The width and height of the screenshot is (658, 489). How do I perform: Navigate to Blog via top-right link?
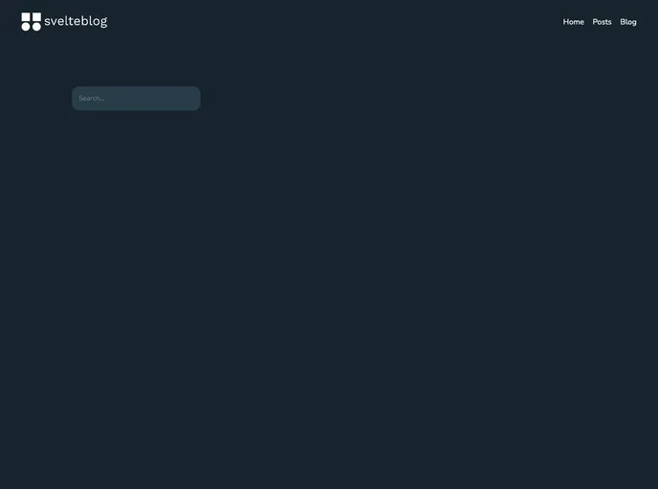click(628, 22)
